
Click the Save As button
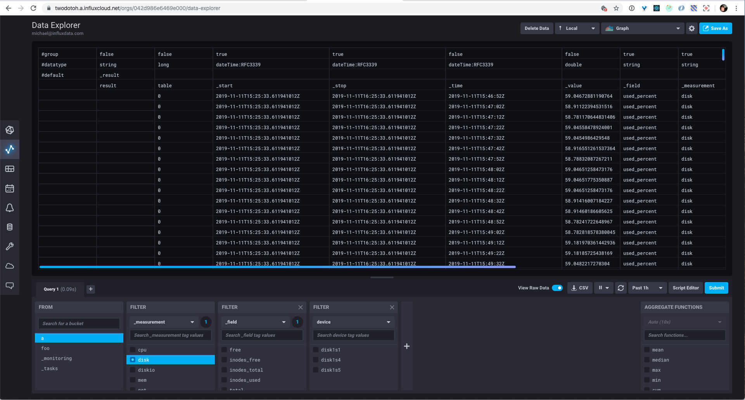716,28
